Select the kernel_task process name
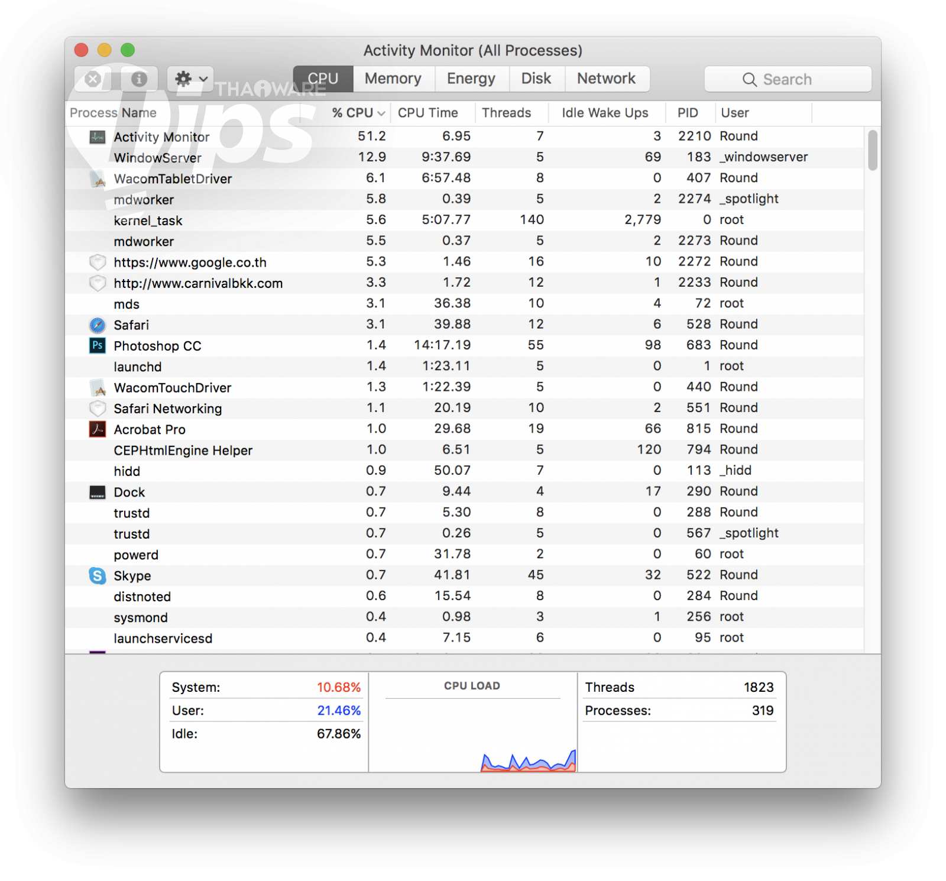 point(148,221)
